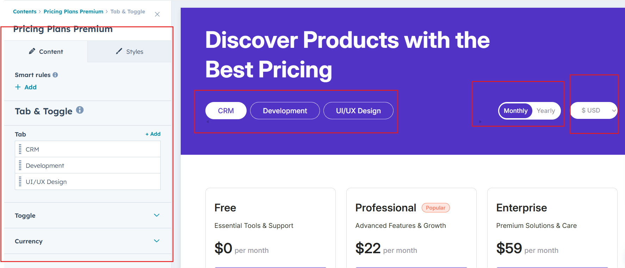Open the $ USD currency dropdown
625x268 pixels.
point(594,110)
